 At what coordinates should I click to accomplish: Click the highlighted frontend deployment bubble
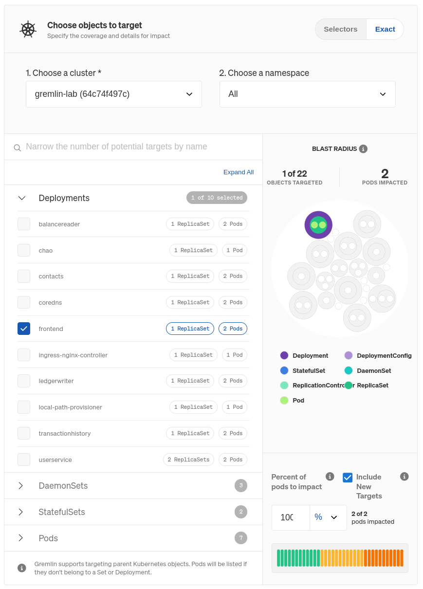318,225
